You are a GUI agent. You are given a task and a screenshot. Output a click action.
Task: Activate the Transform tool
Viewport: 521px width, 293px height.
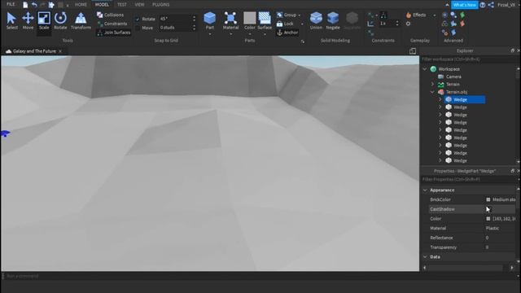[81, 20]
